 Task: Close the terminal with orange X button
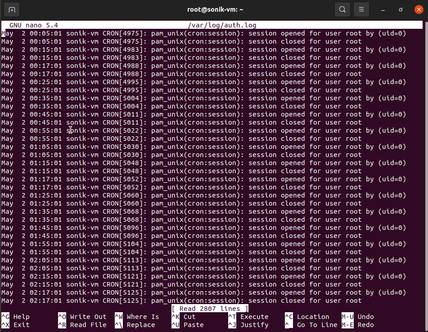418,9
